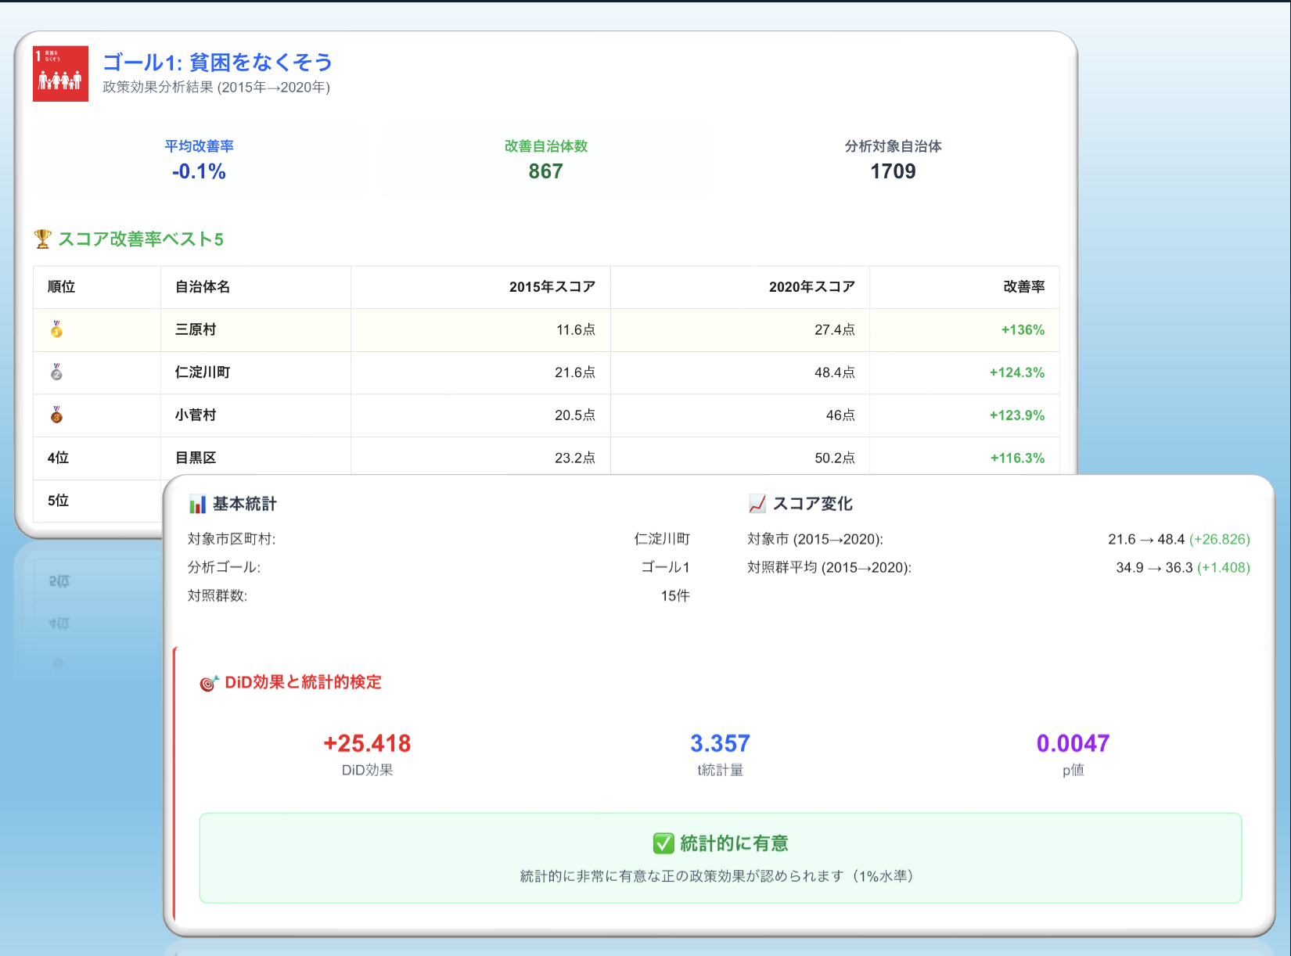Click the +124.3% improvement rate for 仁淀川町
This screenshot has height=956, width=1291.
click(x=1016, y=372)
